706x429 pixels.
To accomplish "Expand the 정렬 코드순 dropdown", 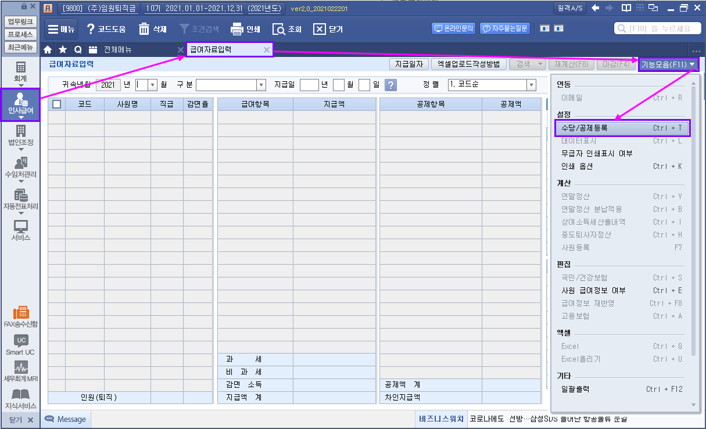I will [531, 85].
